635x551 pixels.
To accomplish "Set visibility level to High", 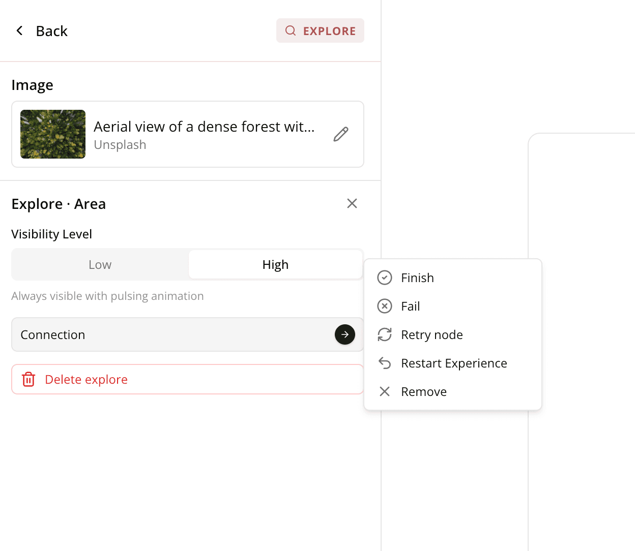I will pos(275,264).
